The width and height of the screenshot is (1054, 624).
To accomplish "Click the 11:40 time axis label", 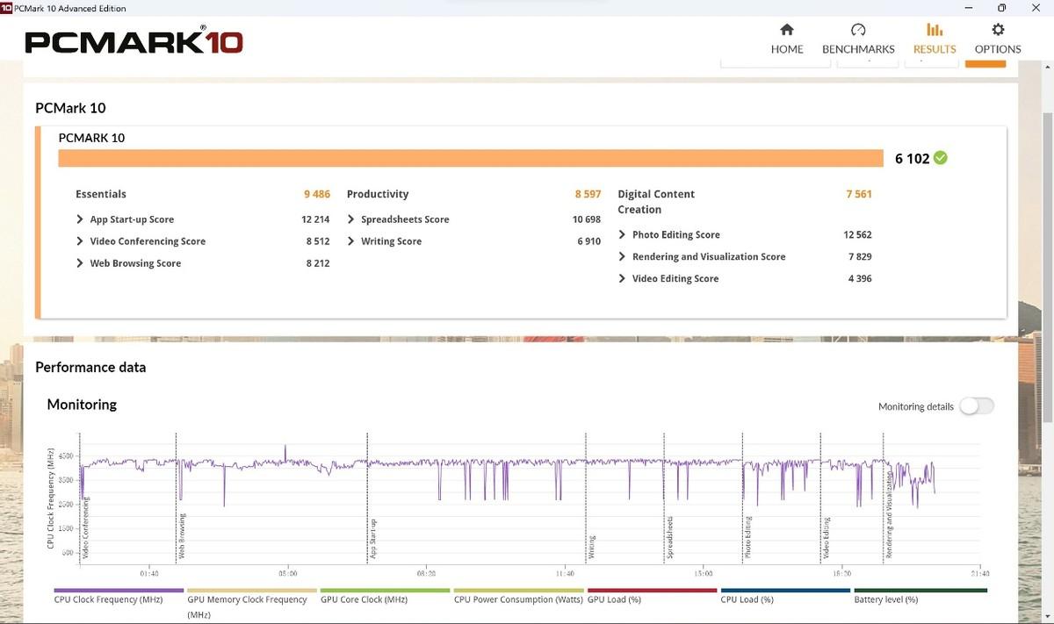I will pyautogui.click(x=566, y=573).
